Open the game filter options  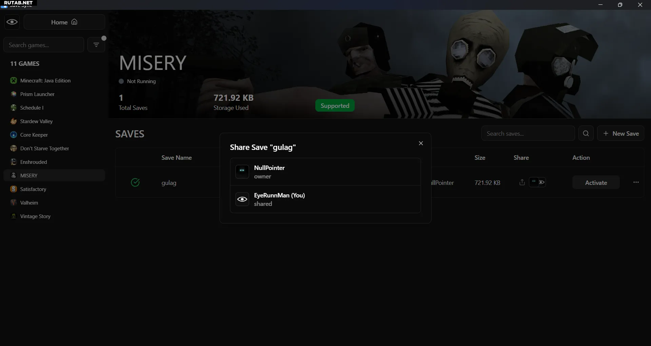click(x=96, y=45)
